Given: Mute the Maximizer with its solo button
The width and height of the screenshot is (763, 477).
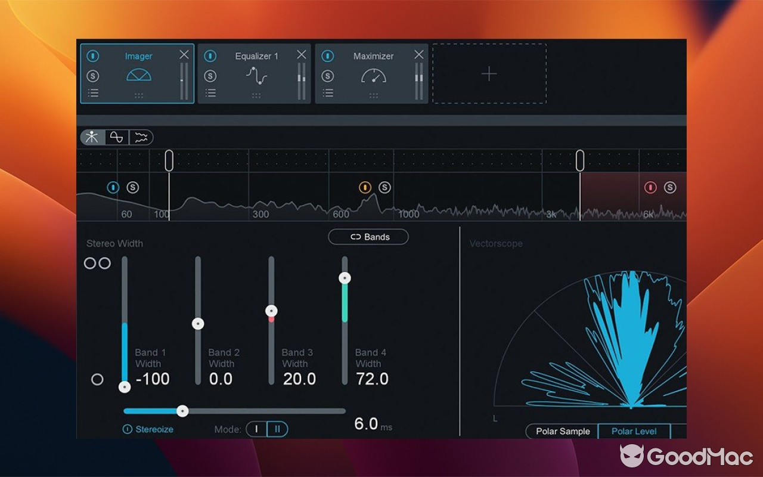Looking at the screenshot, I should point(328,76).
